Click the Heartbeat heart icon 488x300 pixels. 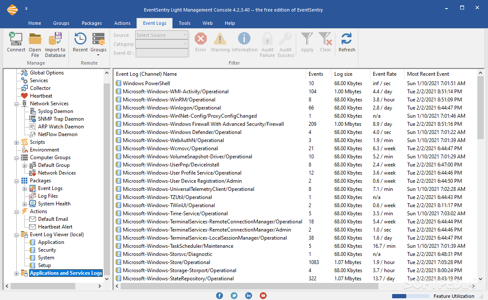pyautogui.click(x=24, y=96)
